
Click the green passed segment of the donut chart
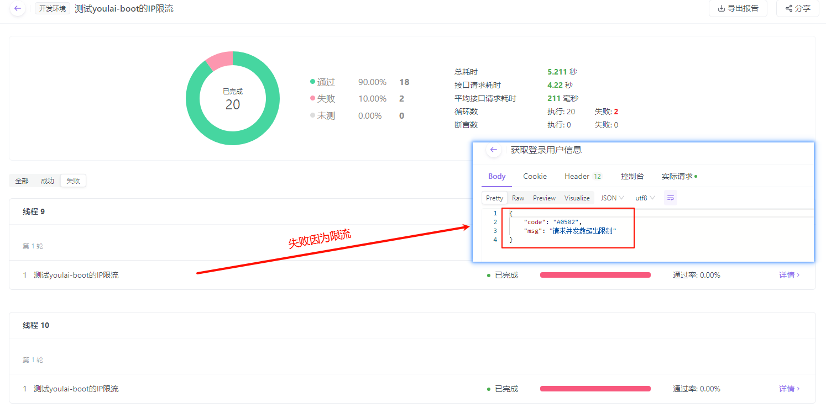233,138
